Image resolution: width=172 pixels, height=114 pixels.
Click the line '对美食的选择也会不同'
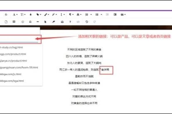click(84, 103)
